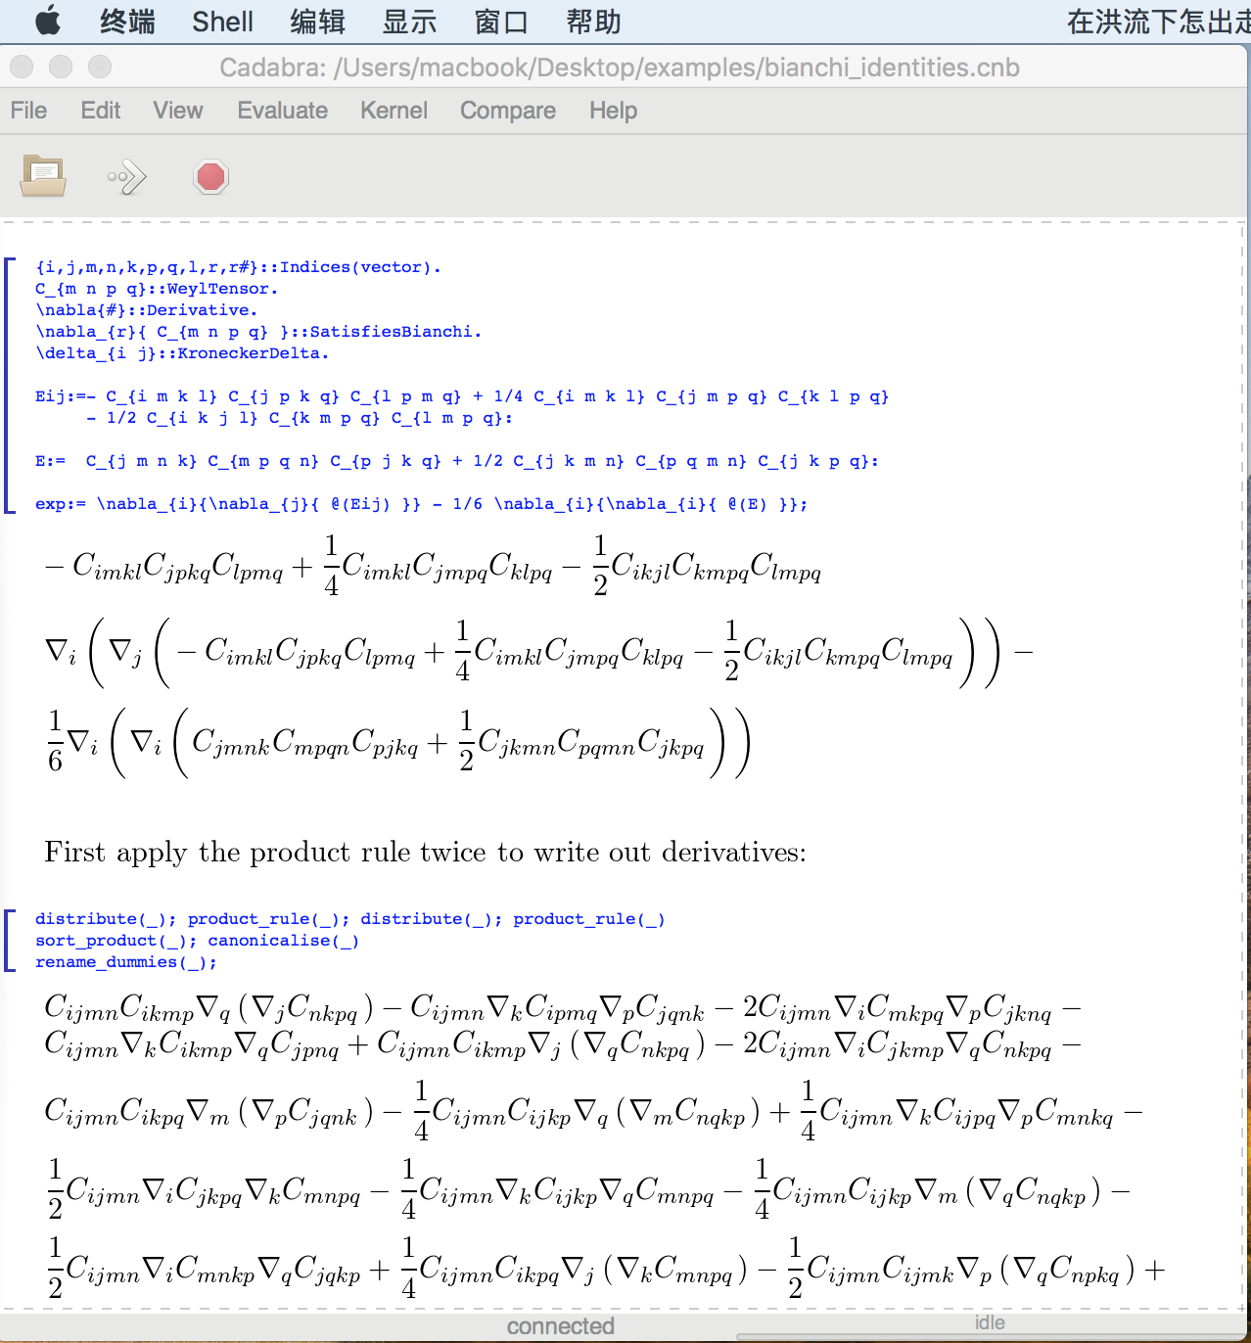
Task: Select the first output formula with three Weyl terms
Action: pyautogui.click(x=433, y=565)
